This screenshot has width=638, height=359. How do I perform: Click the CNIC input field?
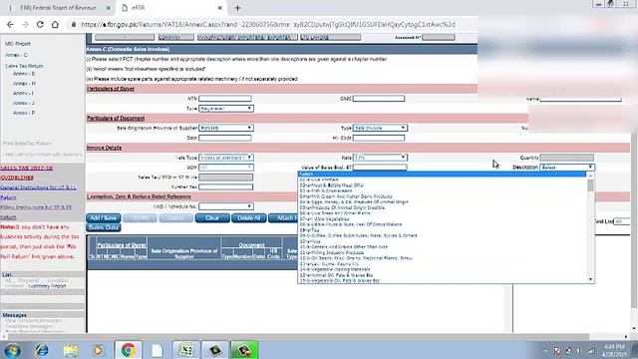[x=379, y=99]
